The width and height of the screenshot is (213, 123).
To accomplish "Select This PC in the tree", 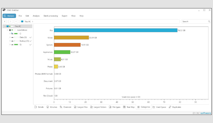I will pos(18,26).
